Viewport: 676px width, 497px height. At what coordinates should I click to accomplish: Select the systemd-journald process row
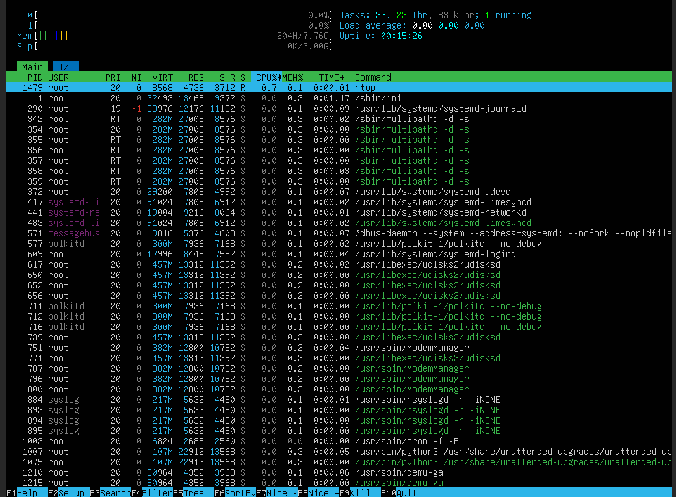pos(339,108)
